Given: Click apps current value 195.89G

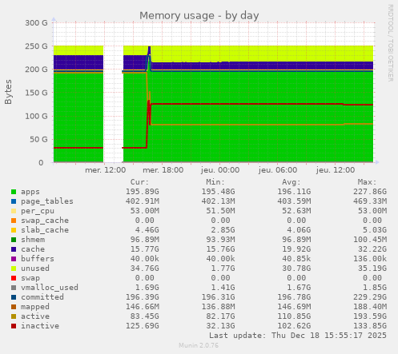Looking at the screenshot, I should 143,192.
